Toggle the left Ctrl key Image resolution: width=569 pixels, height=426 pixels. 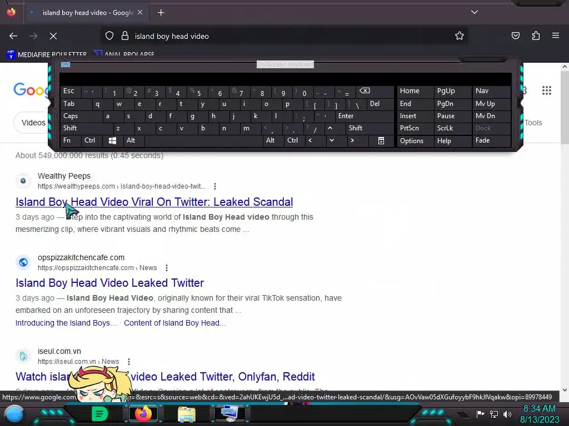coord(92,140)
